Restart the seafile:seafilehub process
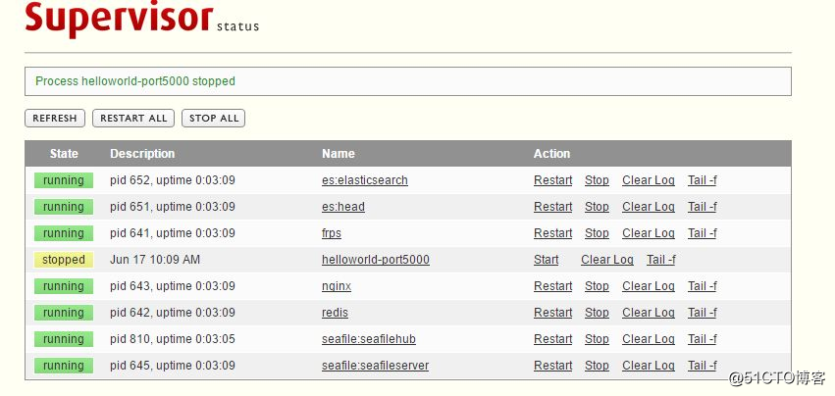 click(x=552, y=339)
